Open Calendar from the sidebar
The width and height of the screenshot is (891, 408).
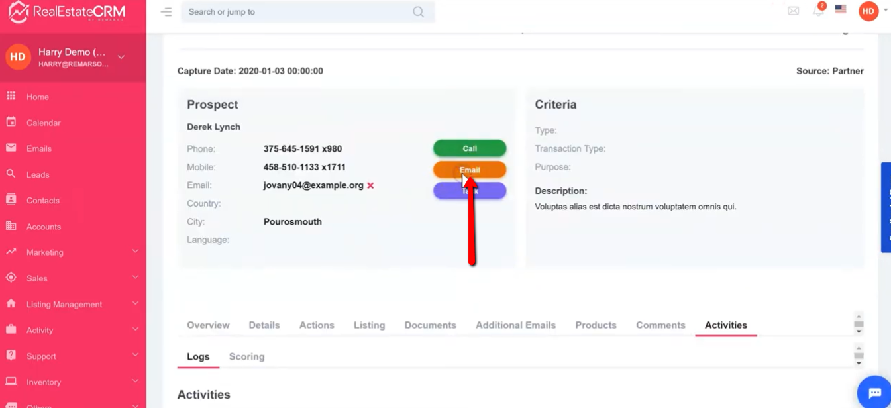click(x=43, y=123)
